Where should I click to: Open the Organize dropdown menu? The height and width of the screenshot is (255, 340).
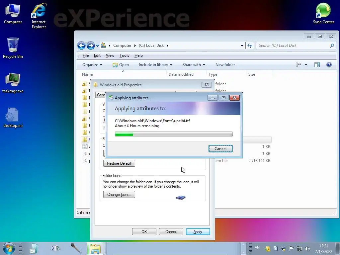(92, 65)
